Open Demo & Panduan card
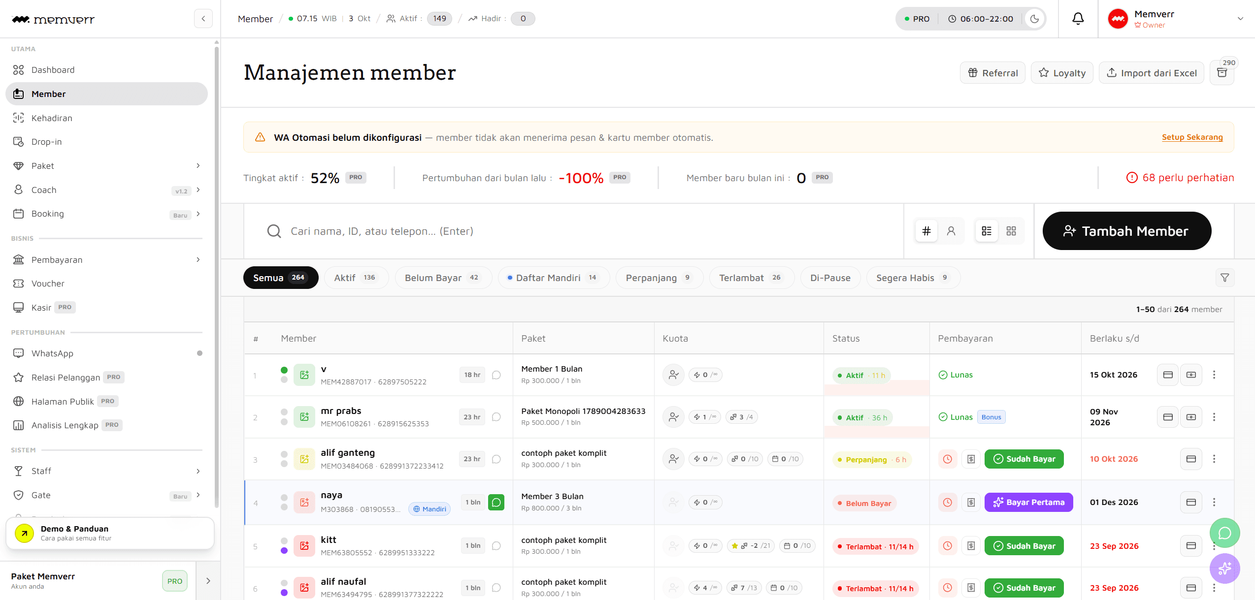This screenshot has height=600, width=1255. click(110, 533)
